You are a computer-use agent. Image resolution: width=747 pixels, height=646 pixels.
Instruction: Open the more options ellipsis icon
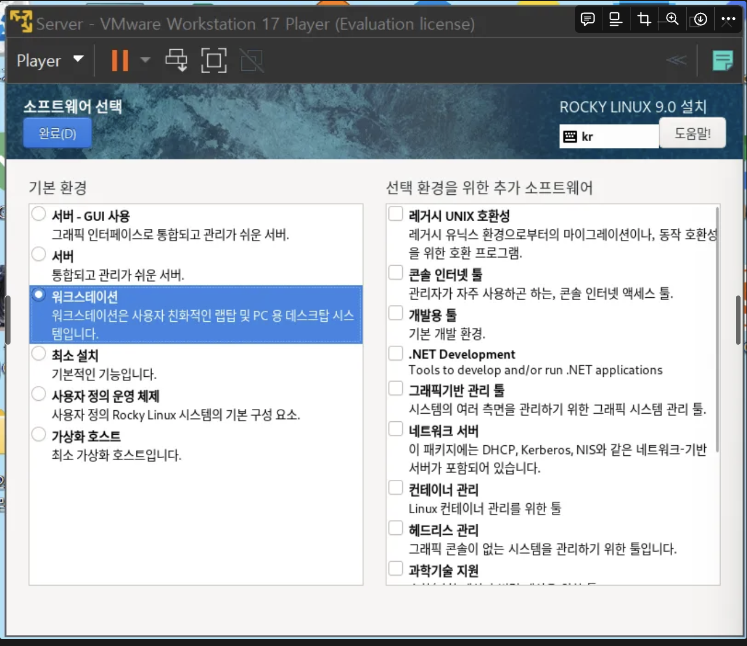[728, 19]
